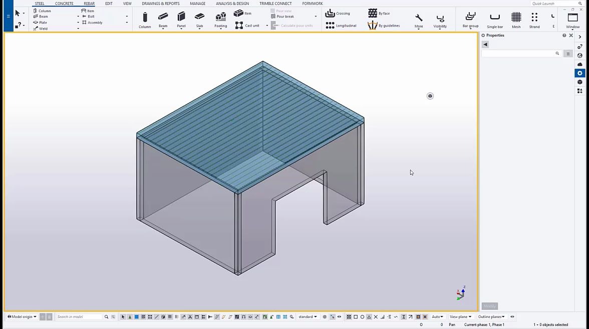Click the steel Column command
Viewport: 589px width, 329px height.
coord(42,11)
